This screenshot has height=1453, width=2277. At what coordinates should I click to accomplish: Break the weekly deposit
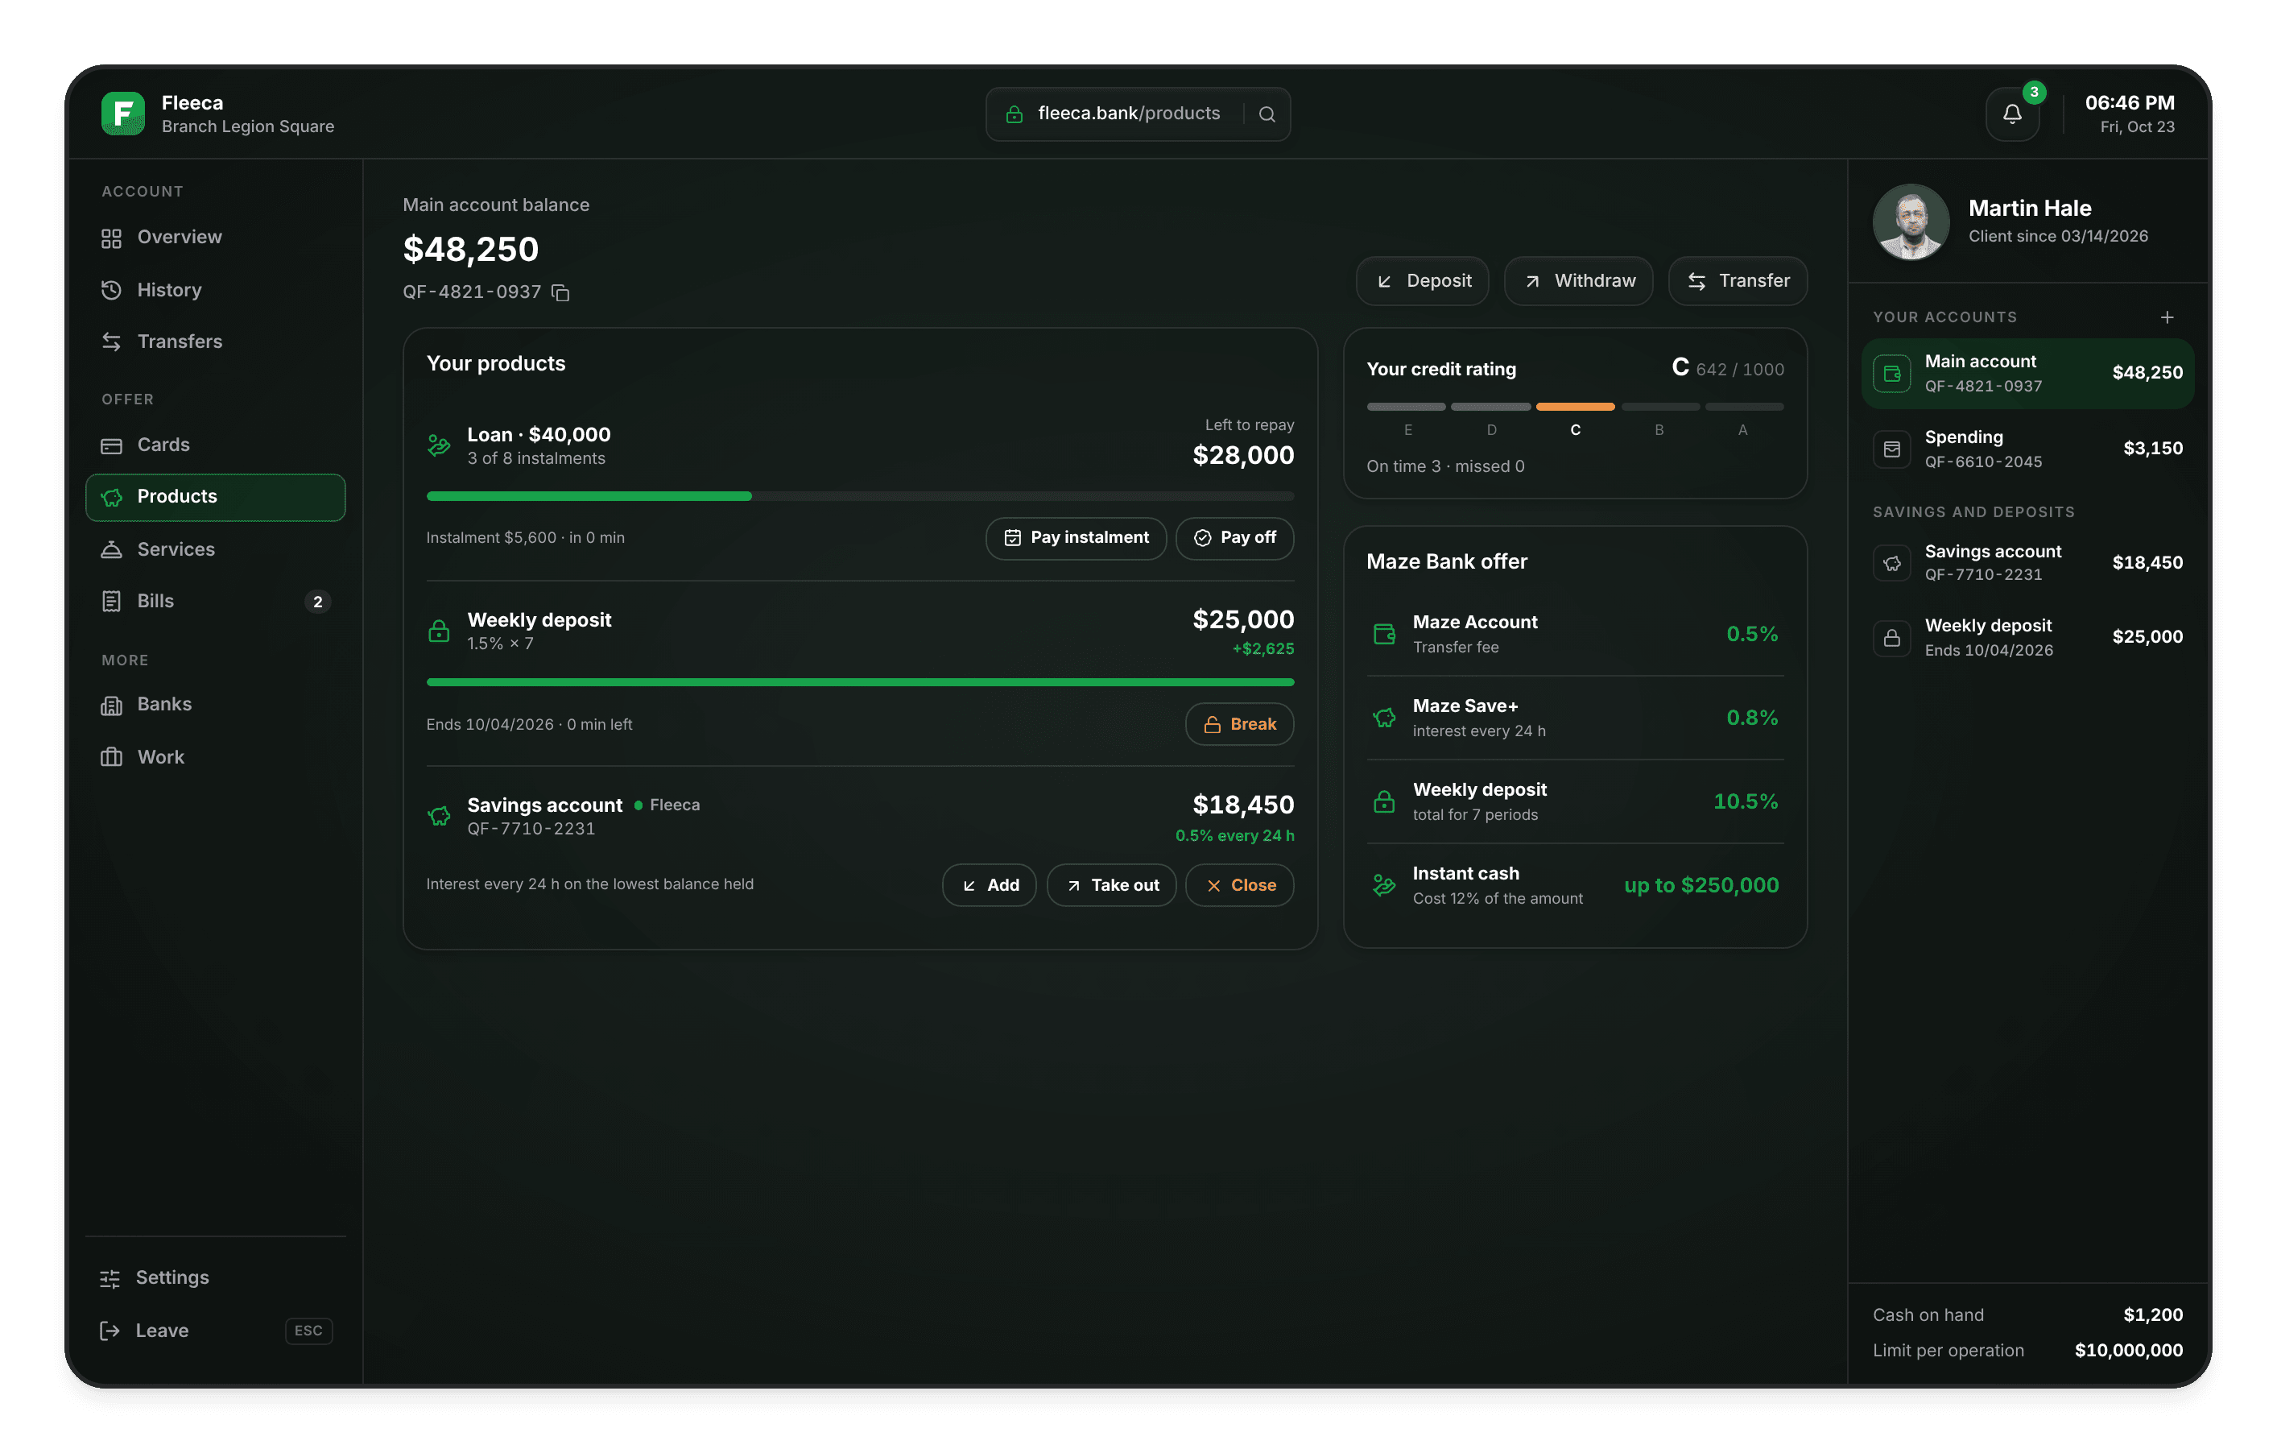(x=1240, y=725)
